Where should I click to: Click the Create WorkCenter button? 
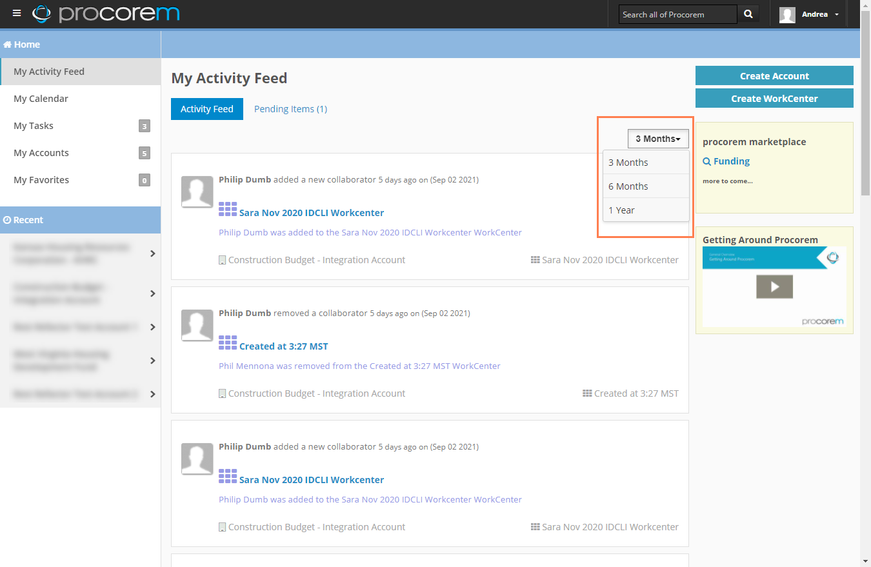pyautogui.click(x=774, y=98)
